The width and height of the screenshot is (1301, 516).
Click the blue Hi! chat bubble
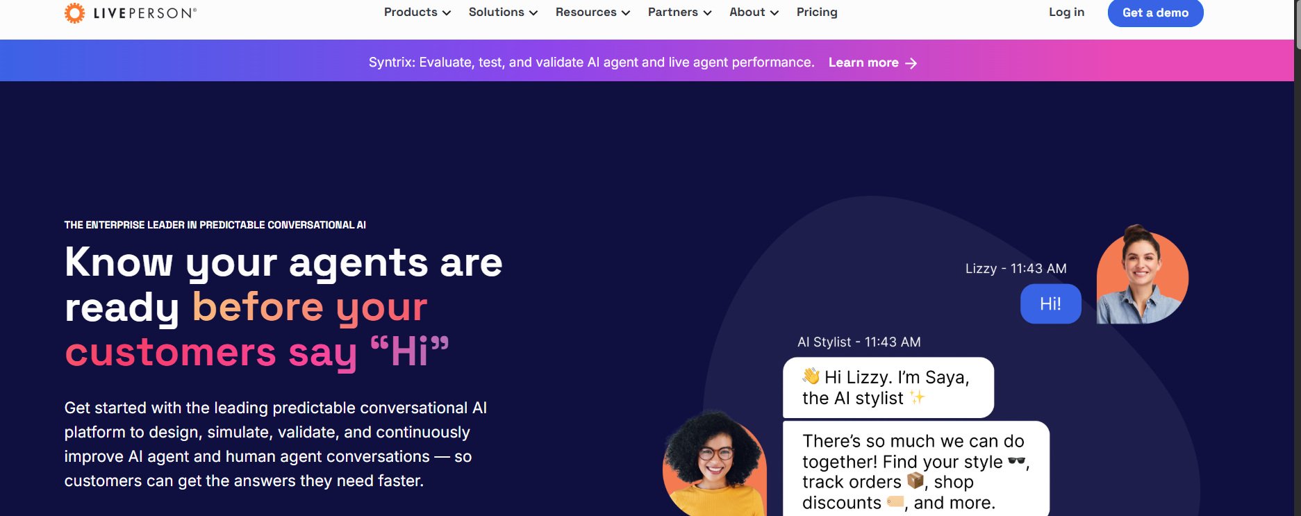coord(1050,303)
